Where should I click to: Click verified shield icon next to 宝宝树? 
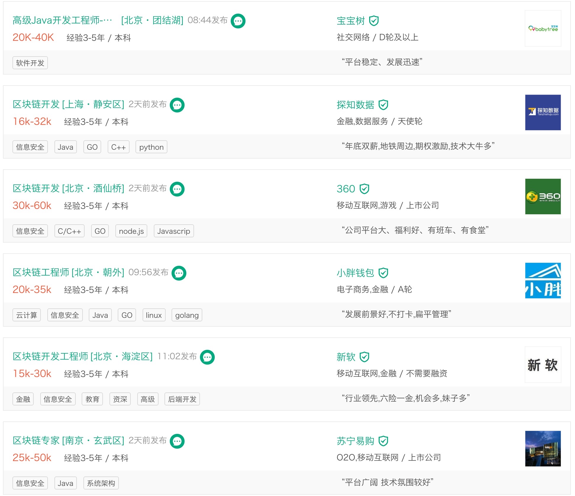click(x=374, y=21)
